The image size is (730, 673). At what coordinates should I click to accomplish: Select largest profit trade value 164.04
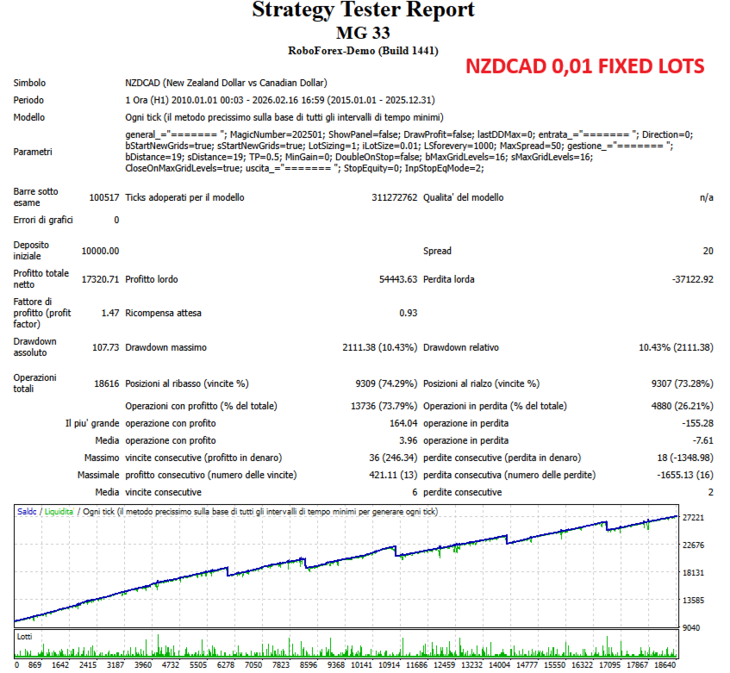[x=403, y=423]
